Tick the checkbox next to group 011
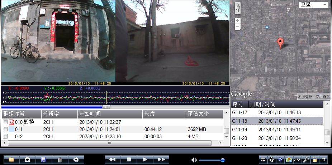 [5, 129]
